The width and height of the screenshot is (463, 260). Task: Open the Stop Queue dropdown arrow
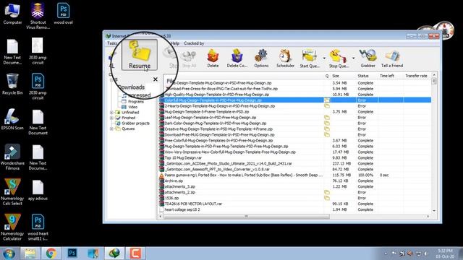[354, 58]
